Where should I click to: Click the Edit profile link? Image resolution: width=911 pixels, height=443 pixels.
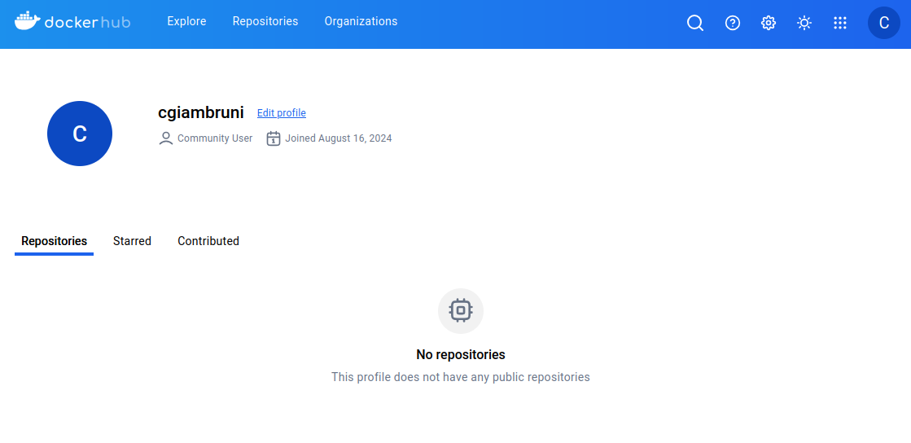pyautogui.click(x=282, y=113)
